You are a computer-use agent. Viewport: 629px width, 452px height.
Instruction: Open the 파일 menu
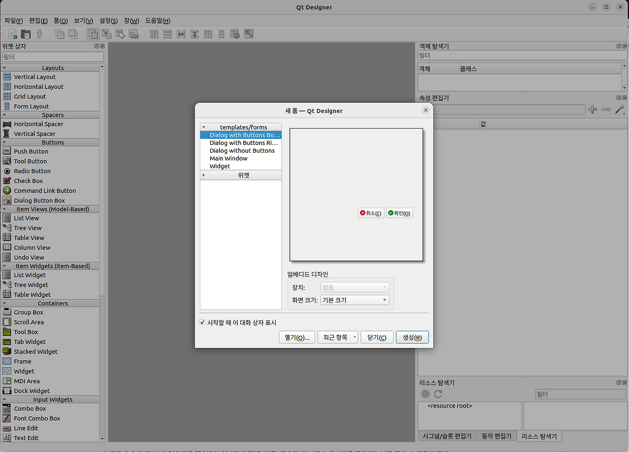(x=13, y=21)
